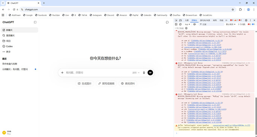Open the browser profile icon
Image resolution: width=257 pixels, height=137 pixels.
pos(248,10)
